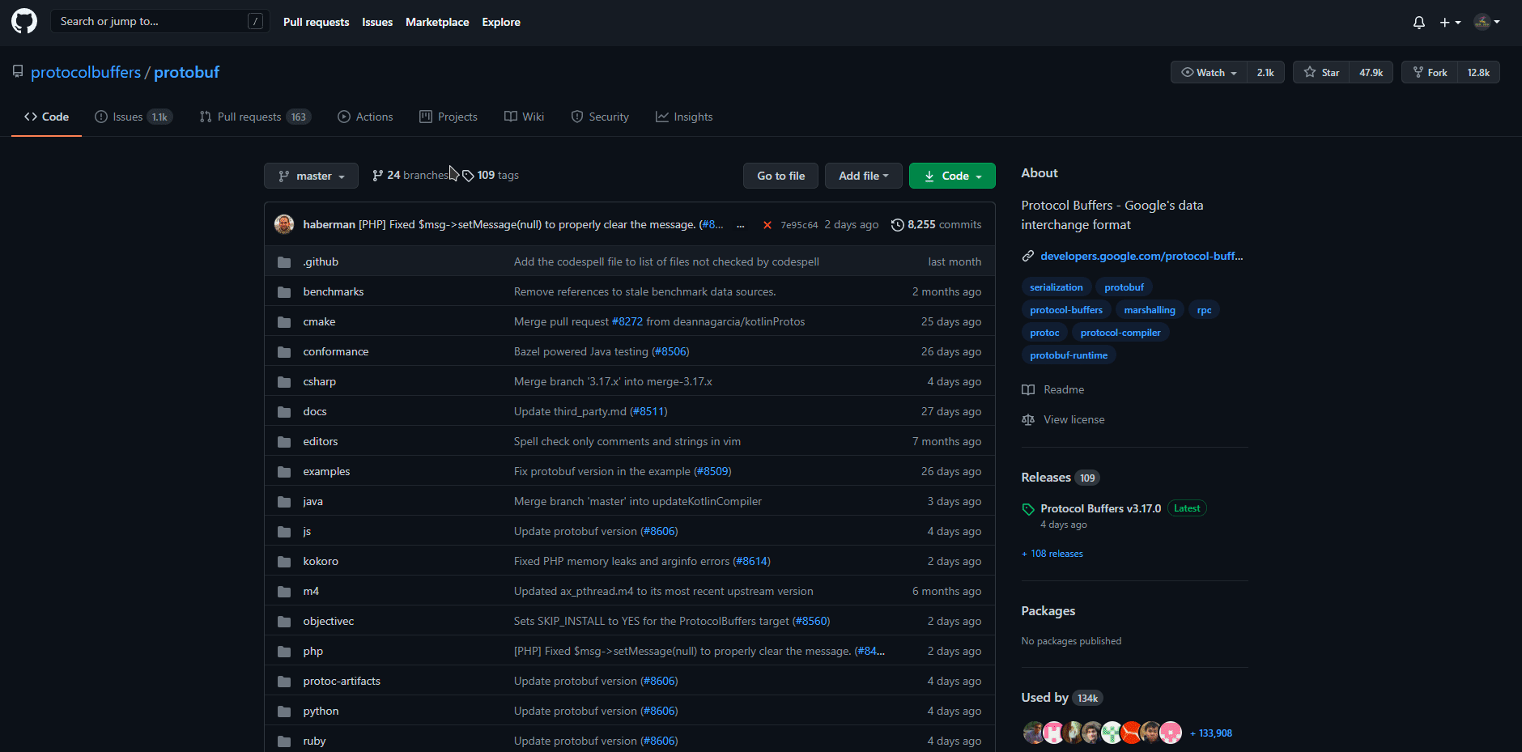Screen dimensions: 1522x752
Task: Select the Code tab
Action: pos(46,117)
